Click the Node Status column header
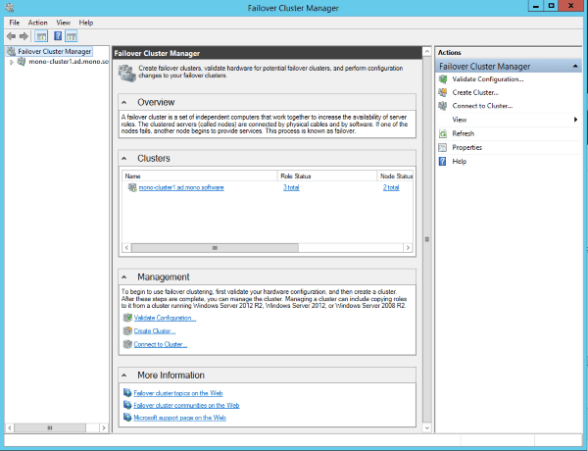The width and height of the screenshot is (588, 451). [395, 175]
